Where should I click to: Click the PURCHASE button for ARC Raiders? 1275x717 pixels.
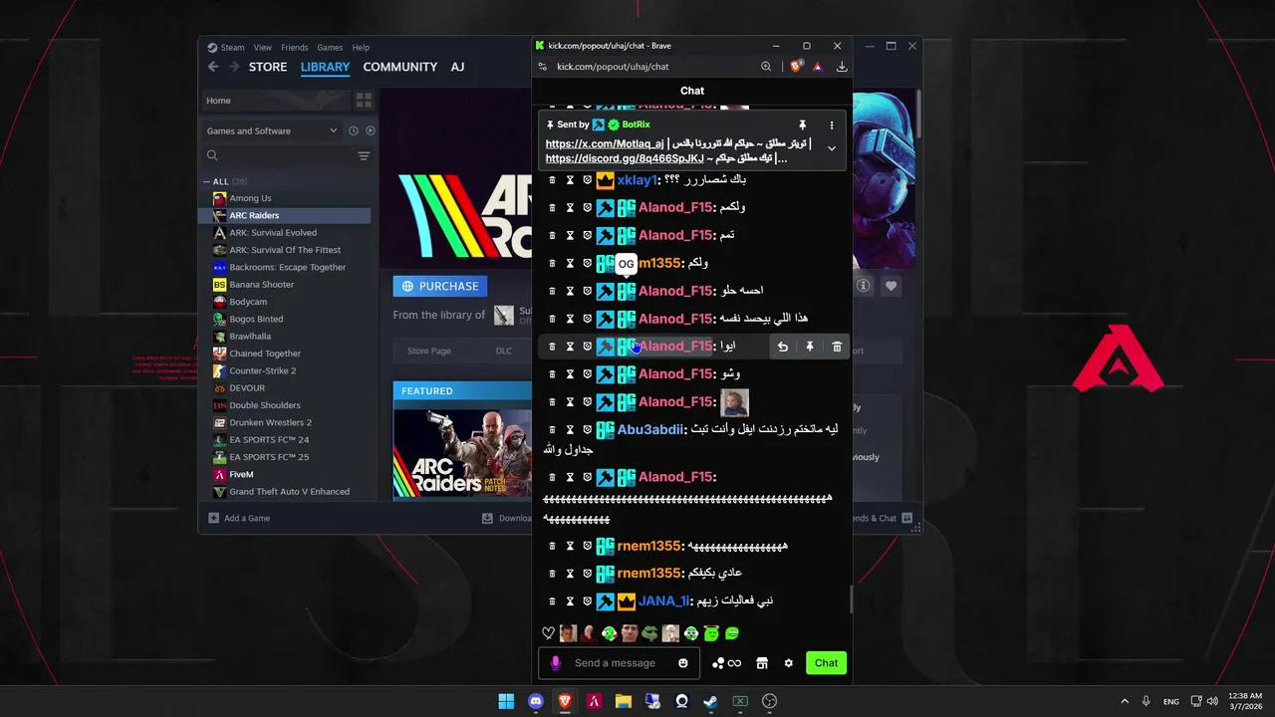(x=440, y=286)
